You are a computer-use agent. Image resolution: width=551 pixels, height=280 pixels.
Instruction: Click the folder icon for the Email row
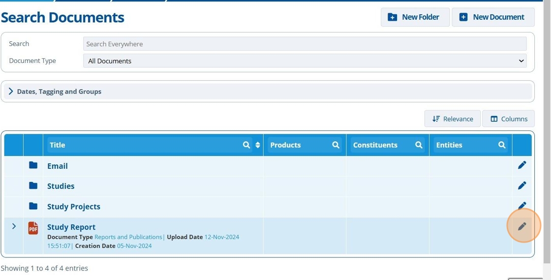coord(33,165)
